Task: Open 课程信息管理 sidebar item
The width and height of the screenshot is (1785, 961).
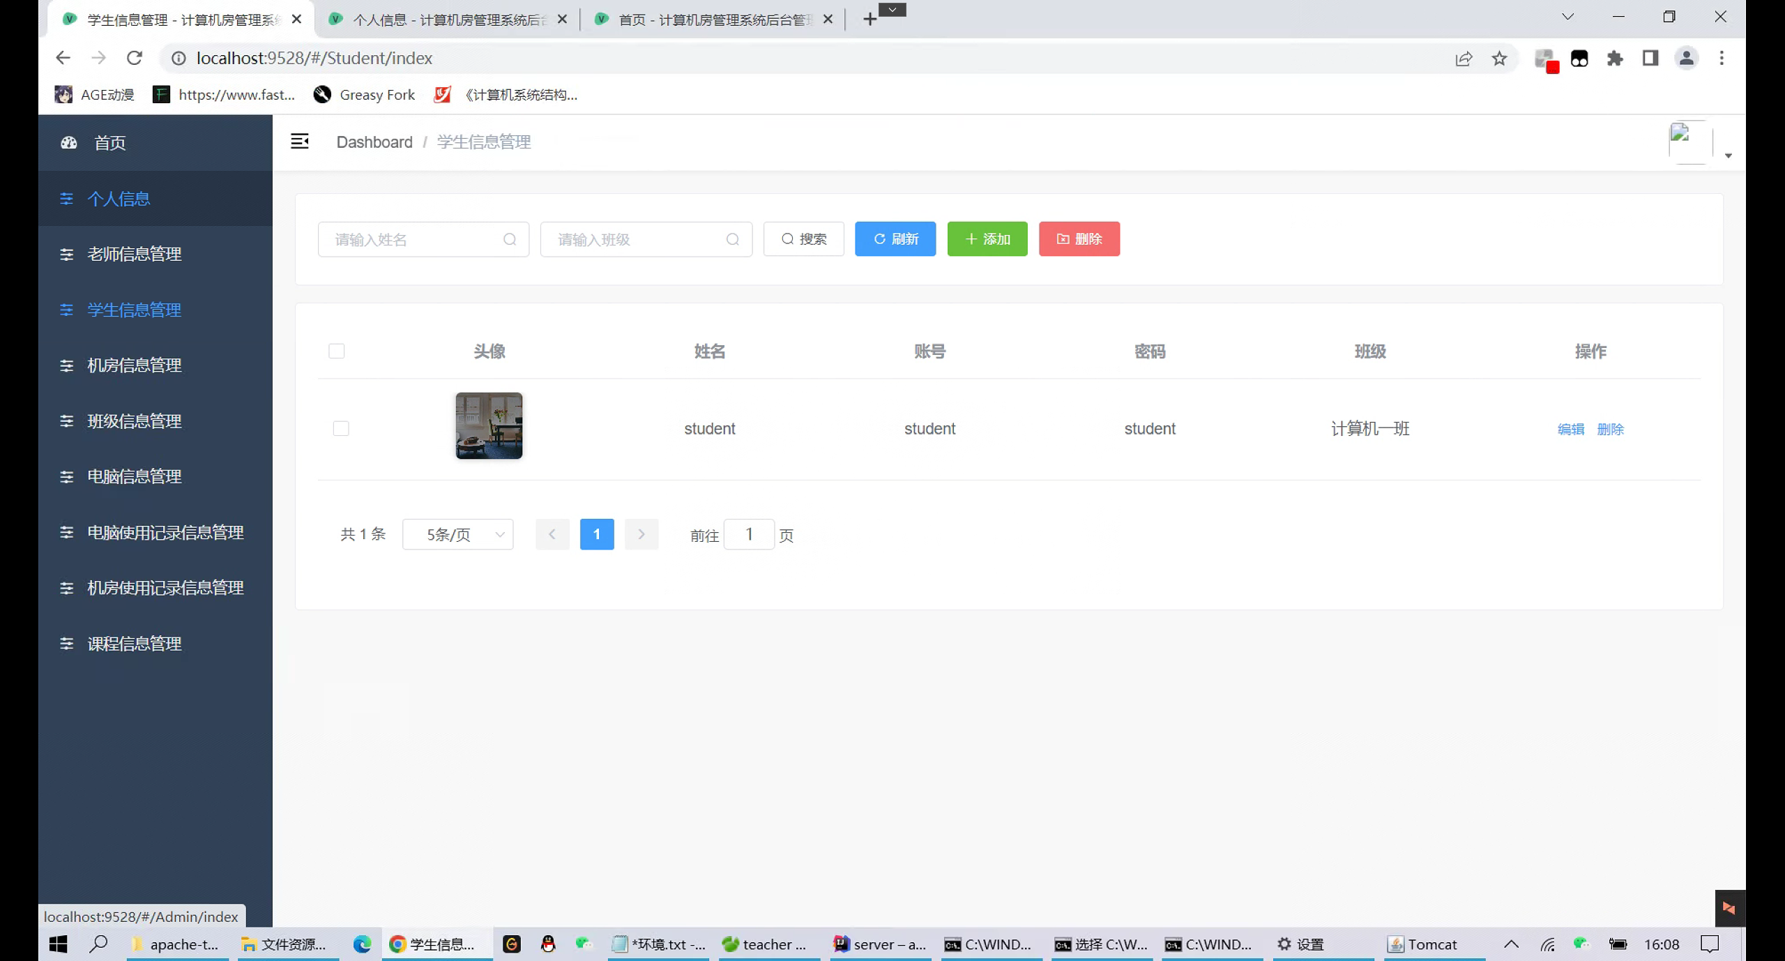Action: pos(134,643)
